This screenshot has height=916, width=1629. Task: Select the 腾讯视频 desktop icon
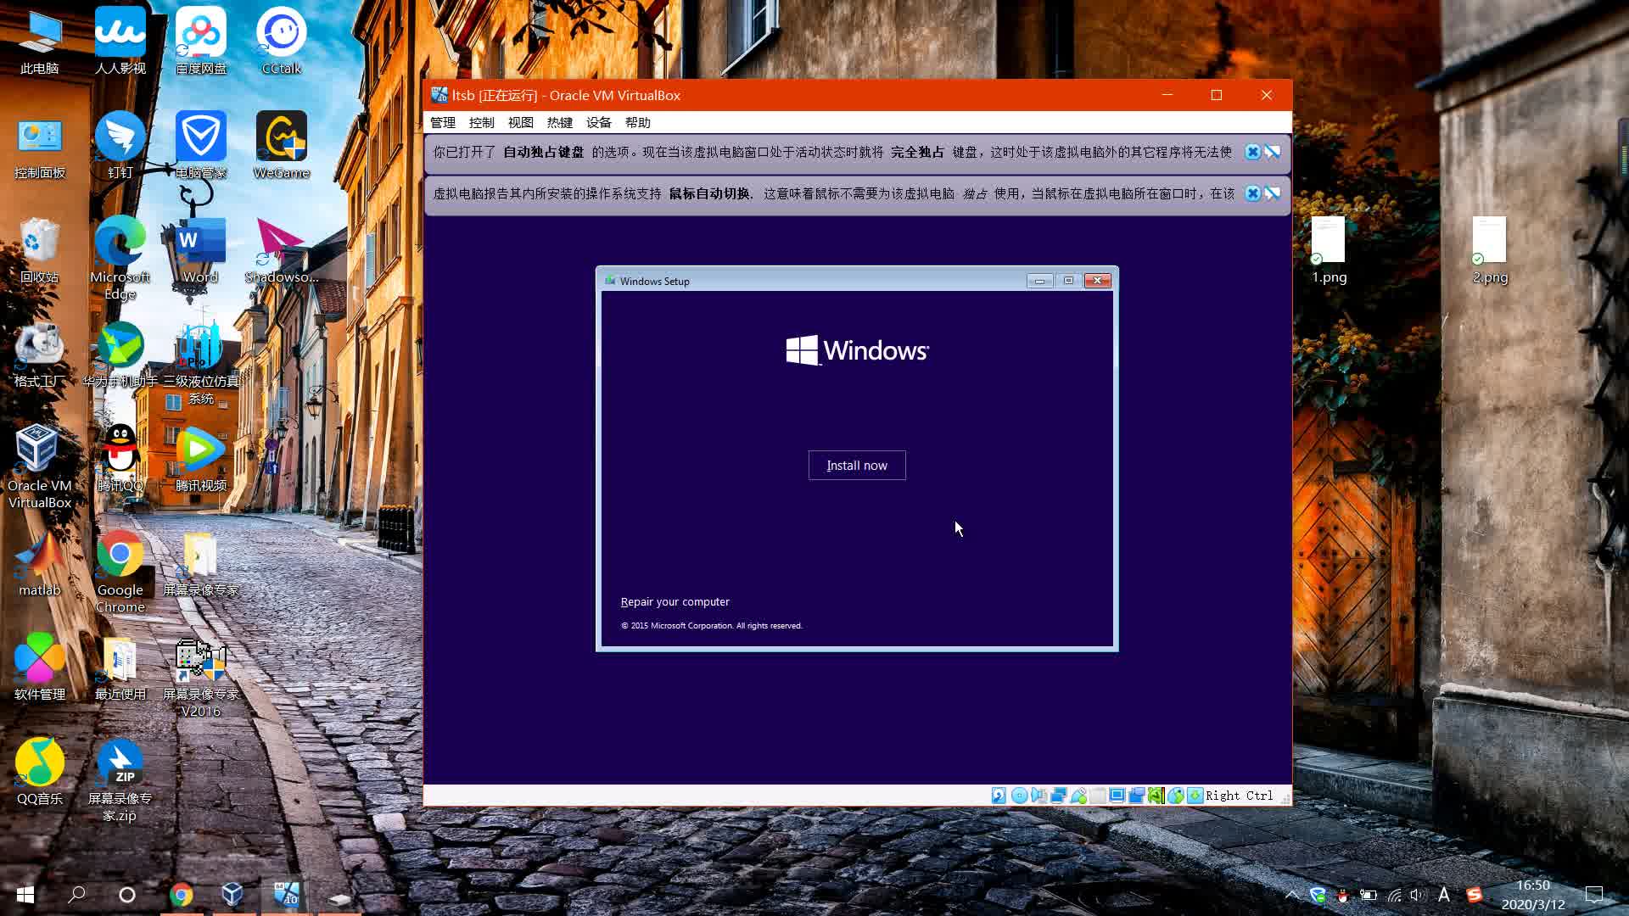[x=201, y=459]
